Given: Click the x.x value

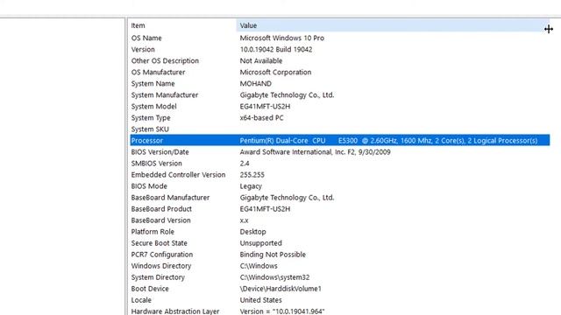Looking at the screenshot, I should 244,220.
